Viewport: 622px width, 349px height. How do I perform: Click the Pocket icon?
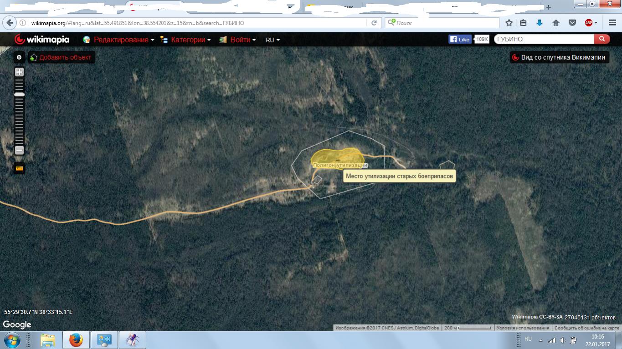(x=572, y=23)
